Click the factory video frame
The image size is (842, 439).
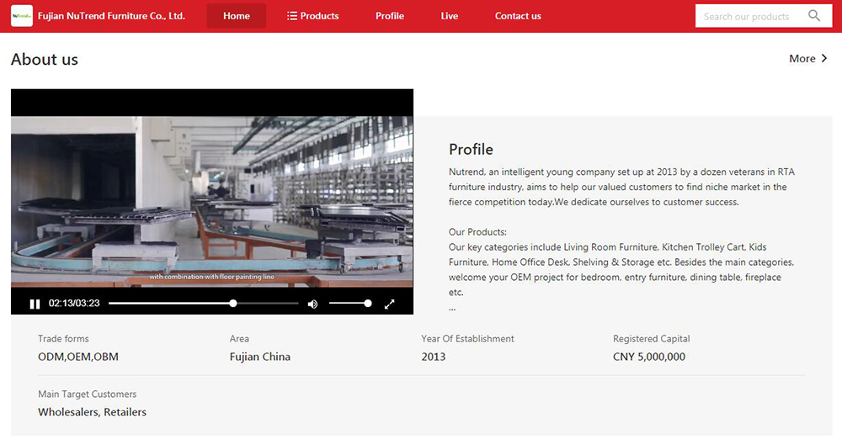tap(212, 201)
